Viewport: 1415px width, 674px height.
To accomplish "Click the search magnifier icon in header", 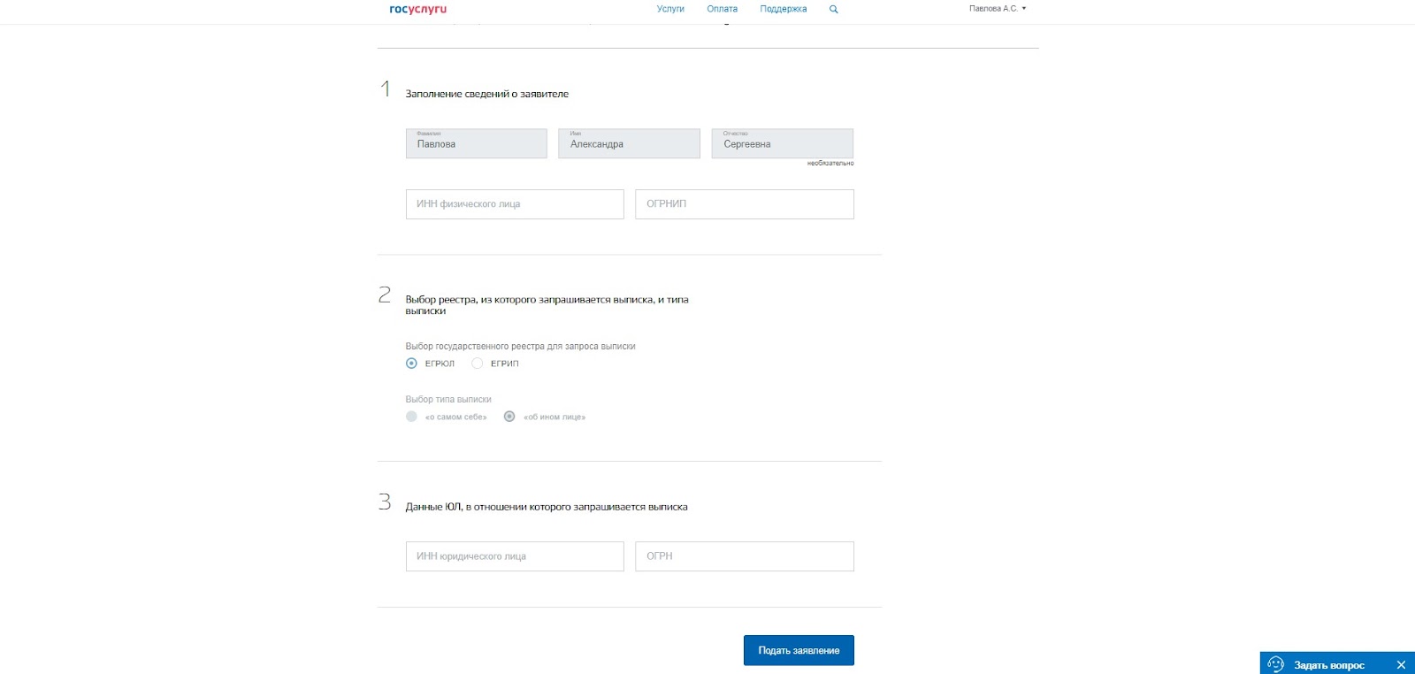I will 833,9.
